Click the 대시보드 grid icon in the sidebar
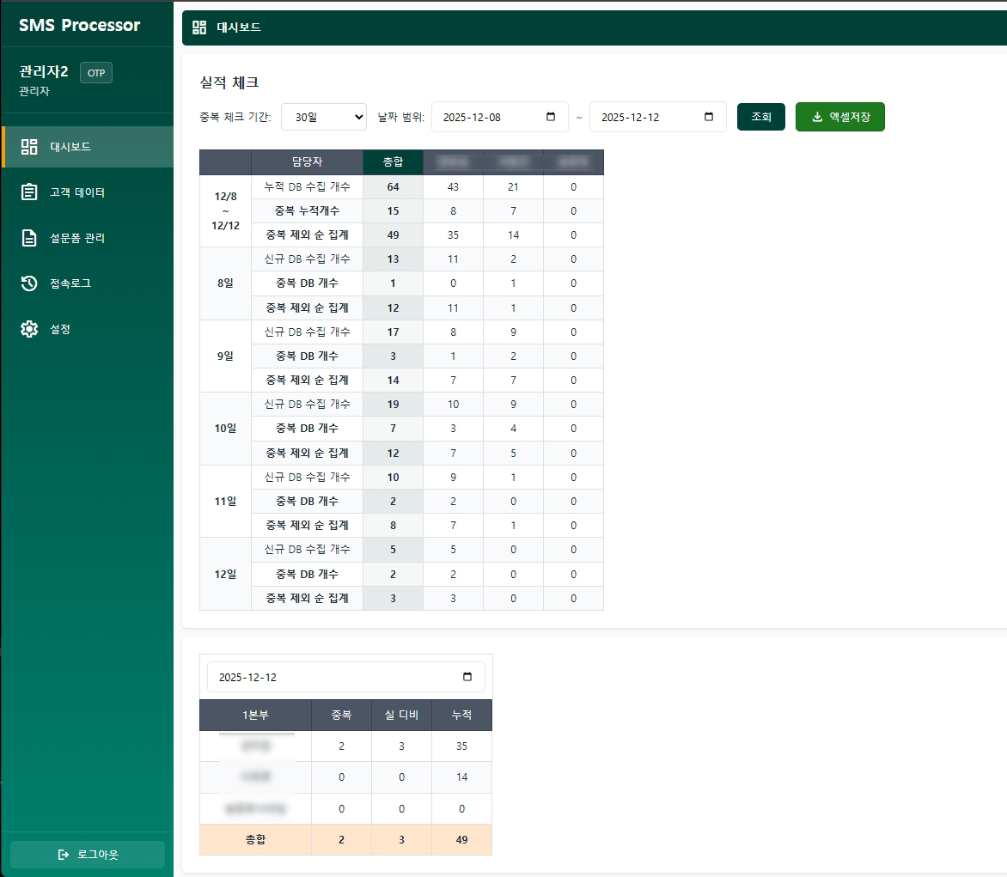 click(x=27, y=146)
